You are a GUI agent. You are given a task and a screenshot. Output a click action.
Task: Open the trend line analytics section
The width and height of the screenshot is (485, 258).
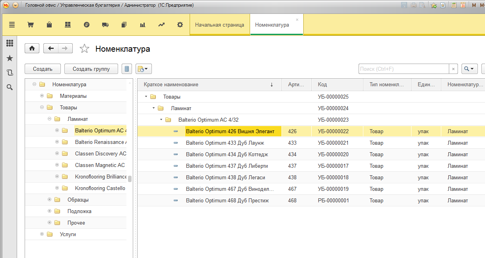click(x=161, y=25)
